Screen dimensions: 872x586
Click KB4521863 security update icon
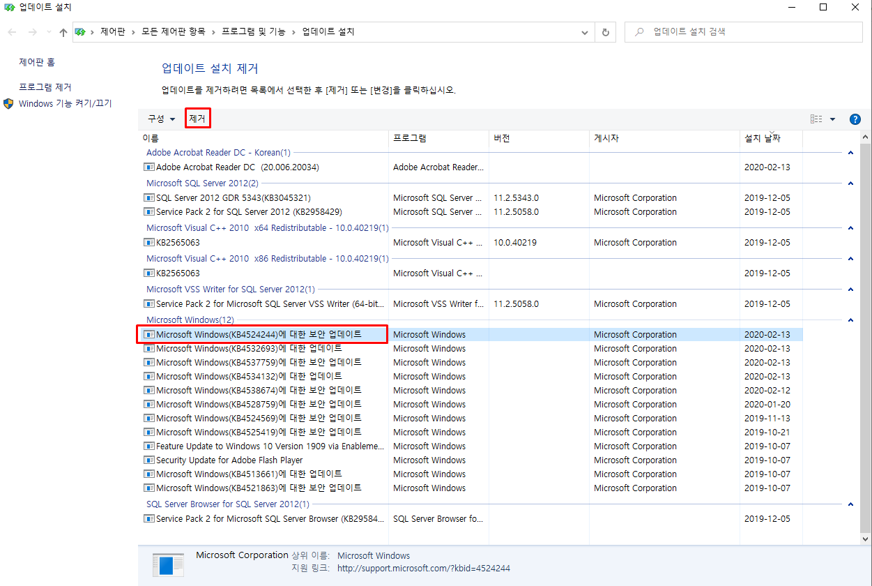point(148,488)
